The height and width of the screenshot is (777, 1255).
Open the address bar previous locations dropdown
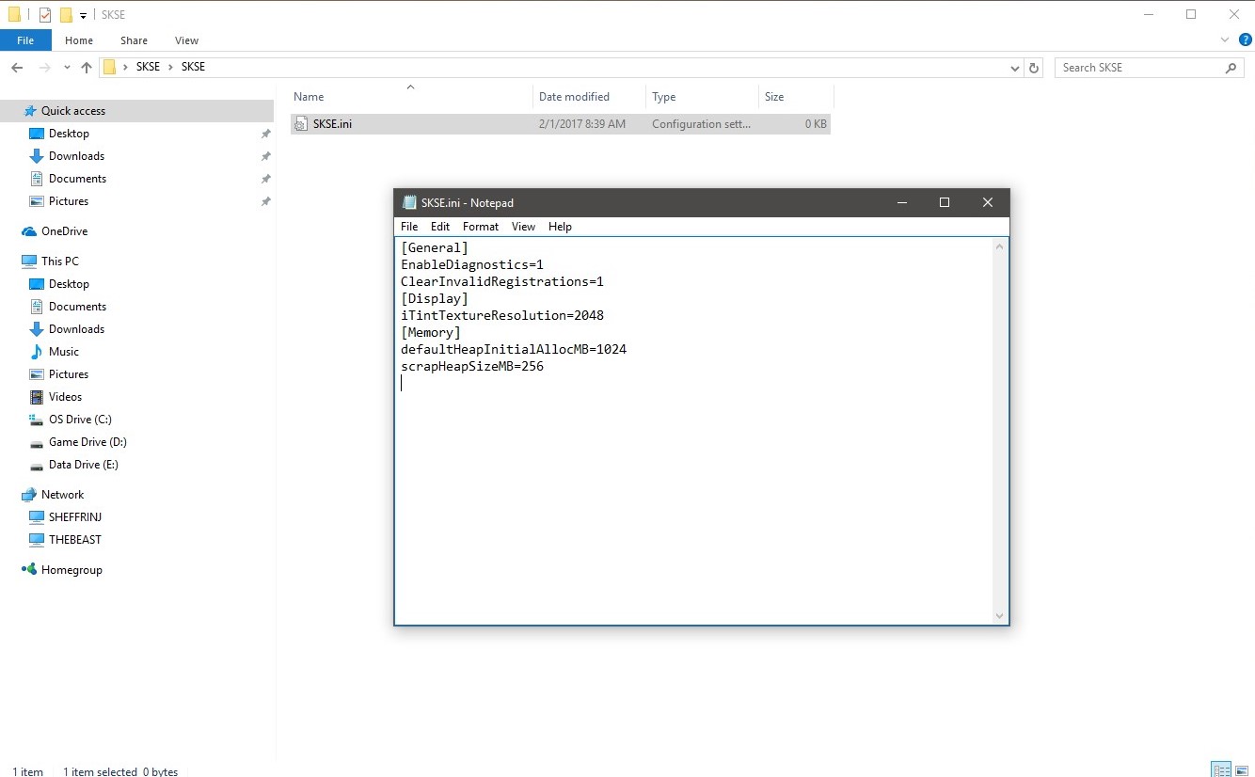[x=1014, y=68]
